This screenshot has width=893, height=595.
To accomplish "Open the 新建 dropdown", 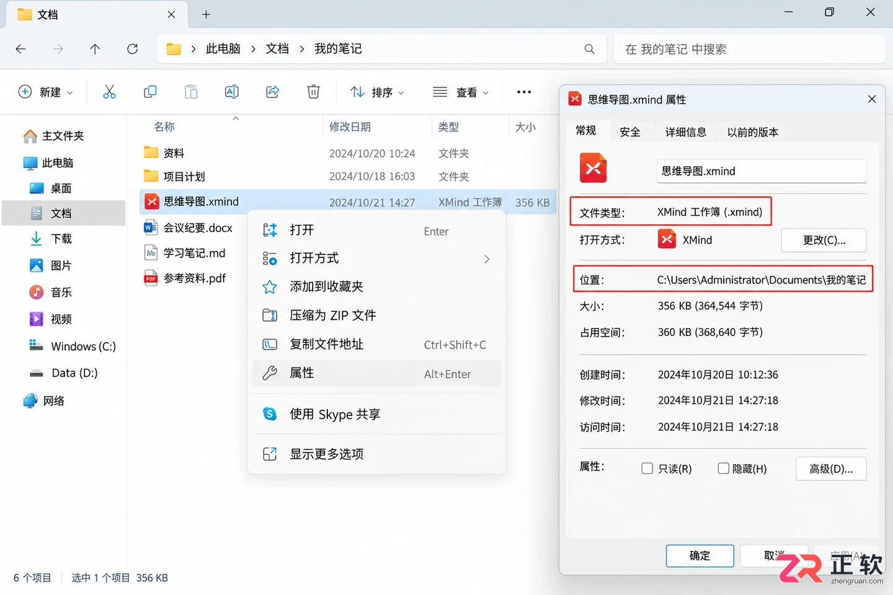I will tap(46, 92).
